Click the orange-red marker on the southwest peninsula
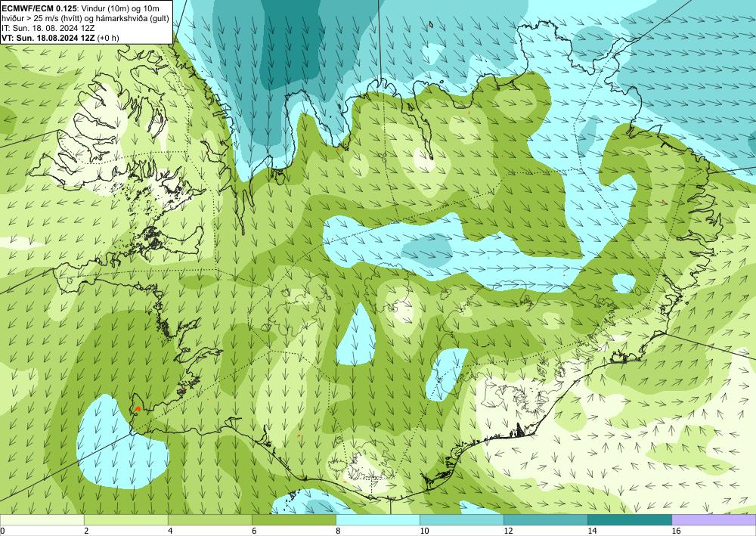 (x=138, y=409)
